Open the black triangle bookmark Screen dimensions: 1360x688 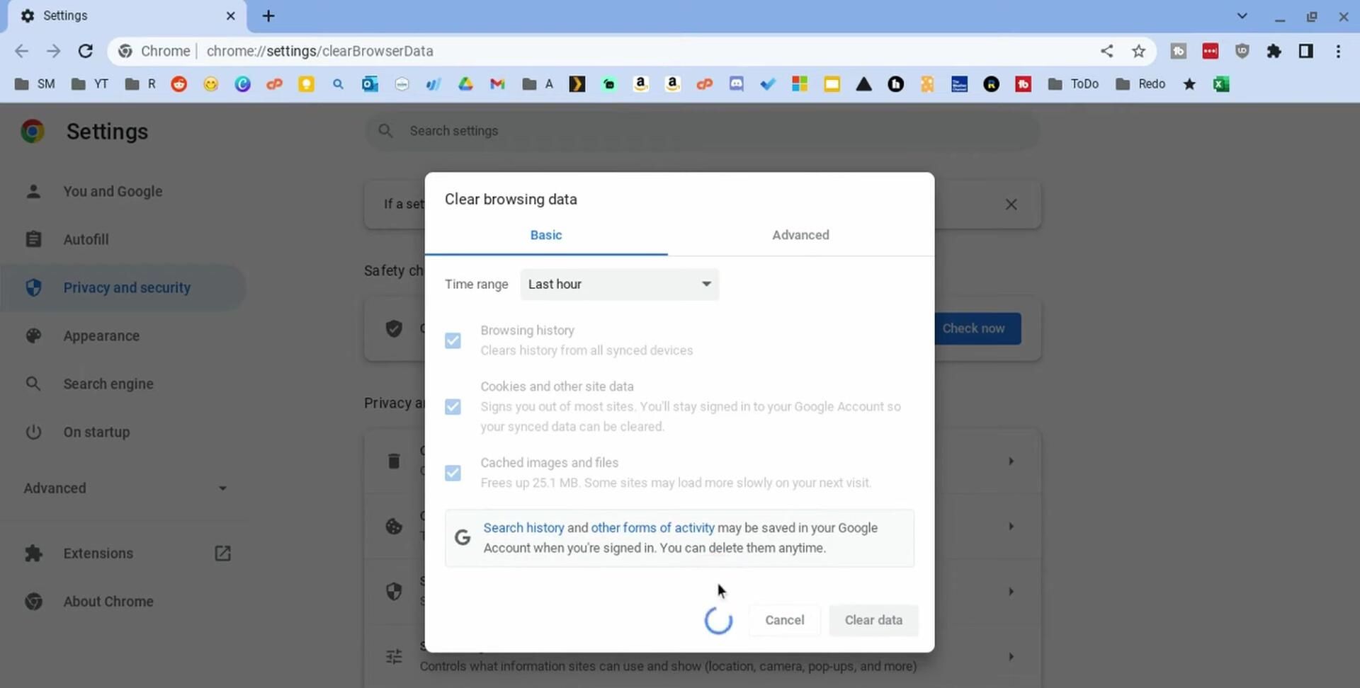[x=863, y=84]
